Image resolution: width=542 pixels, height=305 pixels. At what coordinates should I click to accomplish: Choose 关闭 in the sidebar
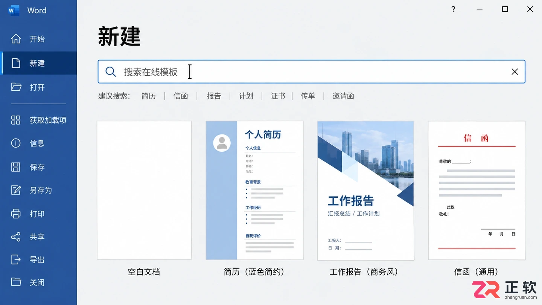(38, 282)
